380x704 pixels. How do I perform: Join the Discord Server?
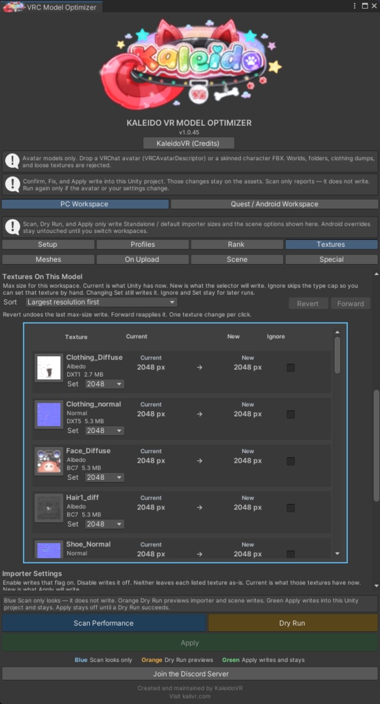point(190,674)
